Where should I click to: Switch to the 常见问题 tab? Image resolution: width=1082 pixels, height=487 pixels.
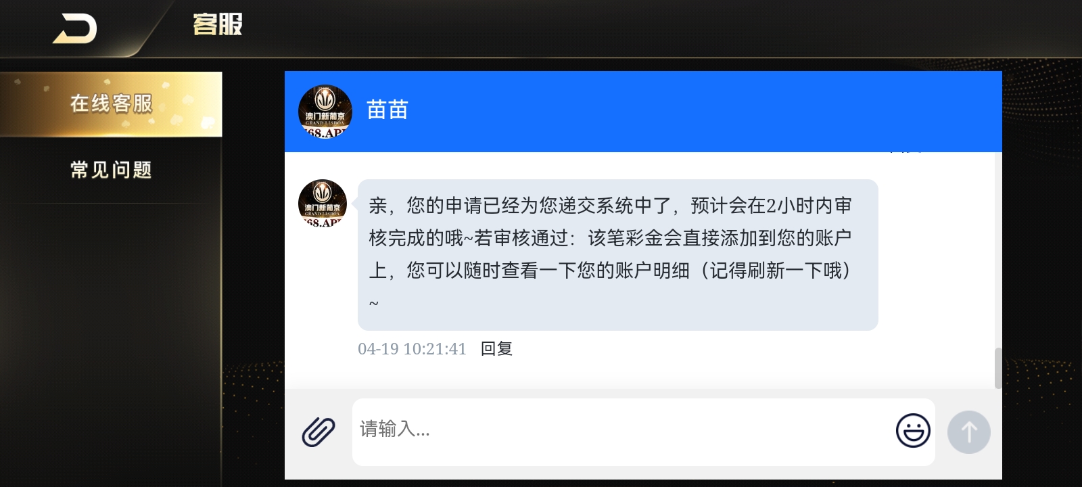point(111,170)
